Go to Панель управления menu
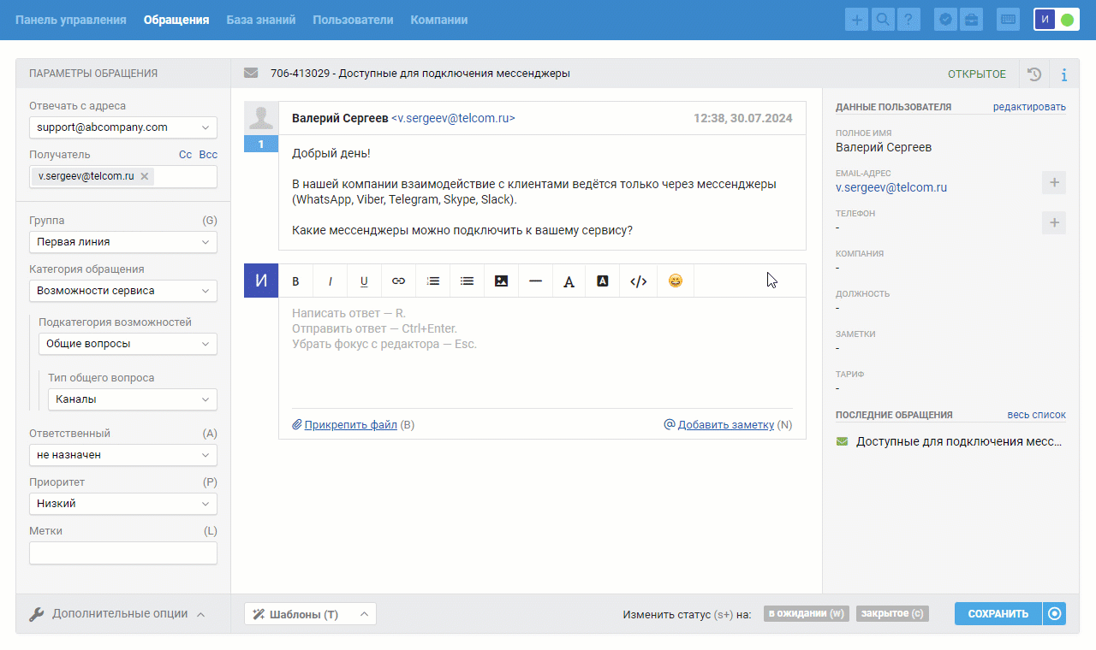Screen dimensions: 1096x650 (71, 20)
